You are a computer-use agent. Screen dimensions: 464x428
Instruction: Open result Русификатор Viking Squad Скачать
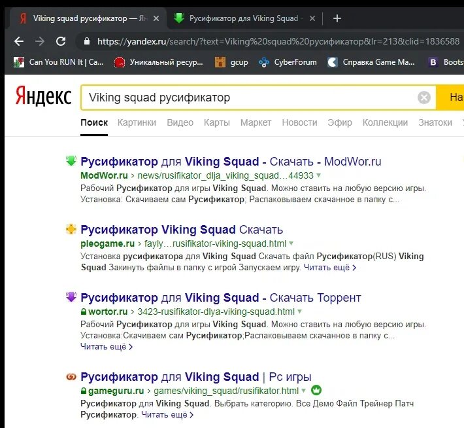tap(182, 230)
